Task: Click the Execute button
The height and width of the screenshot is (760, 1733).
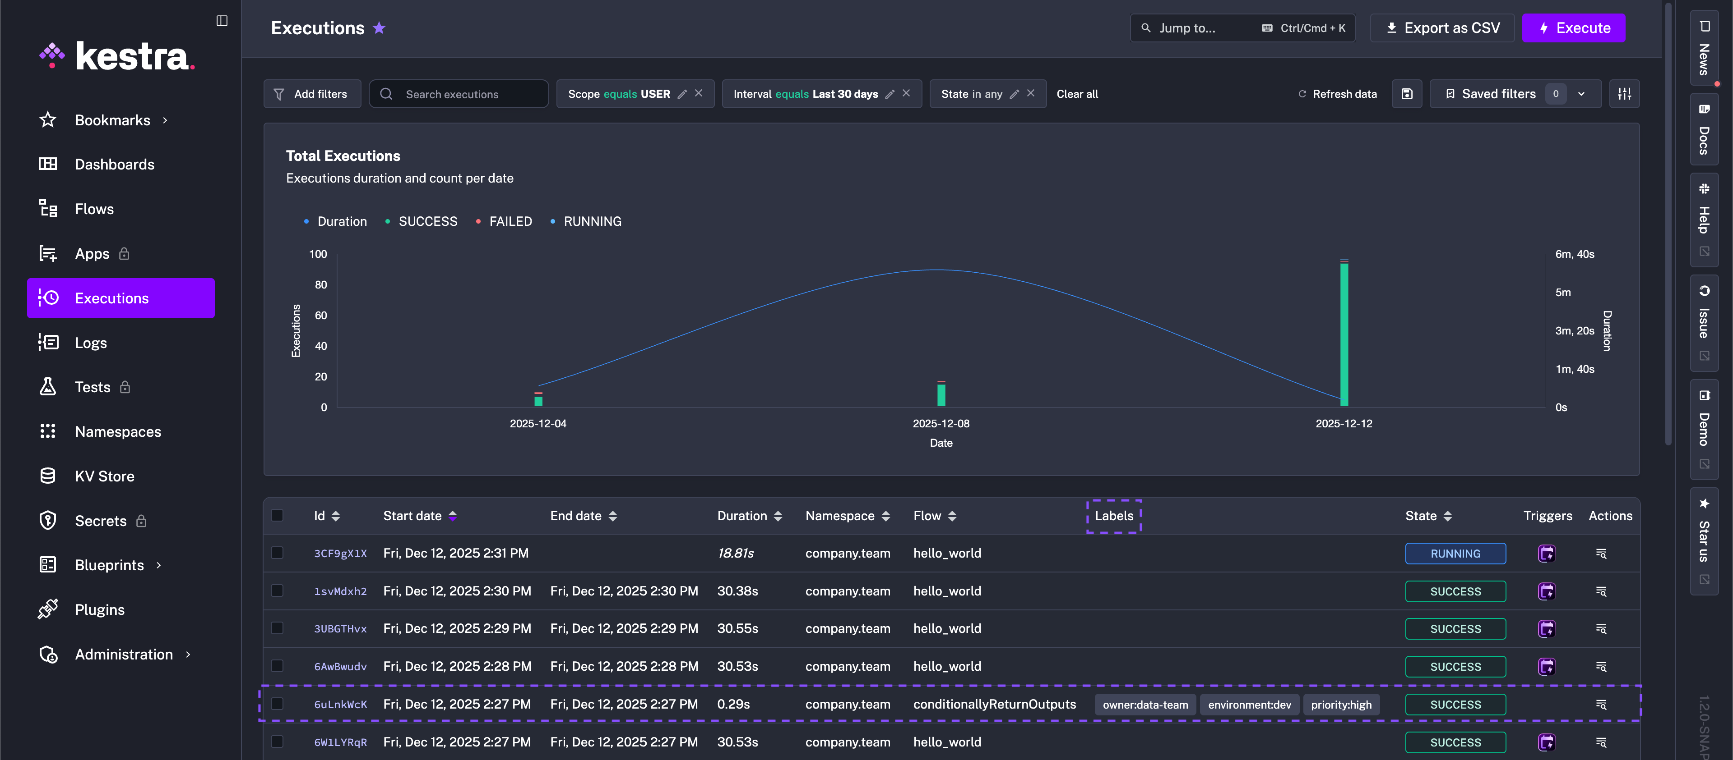Action: (x=1573, y=27)
